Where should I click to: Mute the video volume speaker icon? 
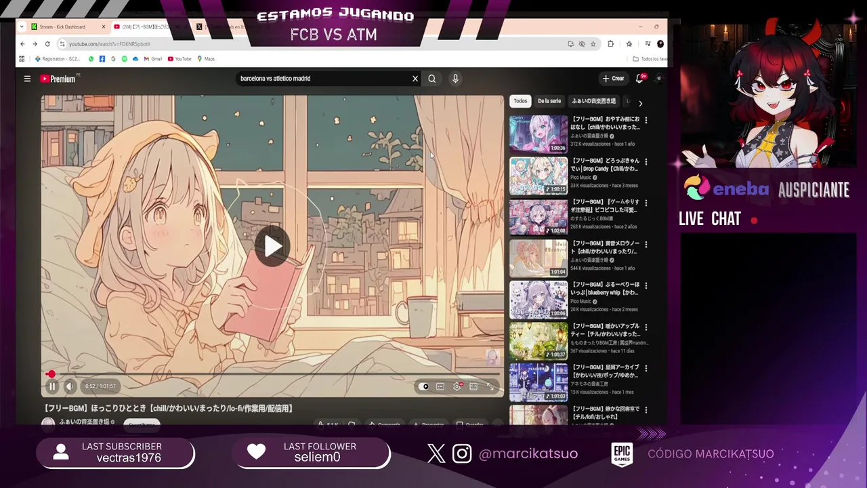click(x=69, y=386)
